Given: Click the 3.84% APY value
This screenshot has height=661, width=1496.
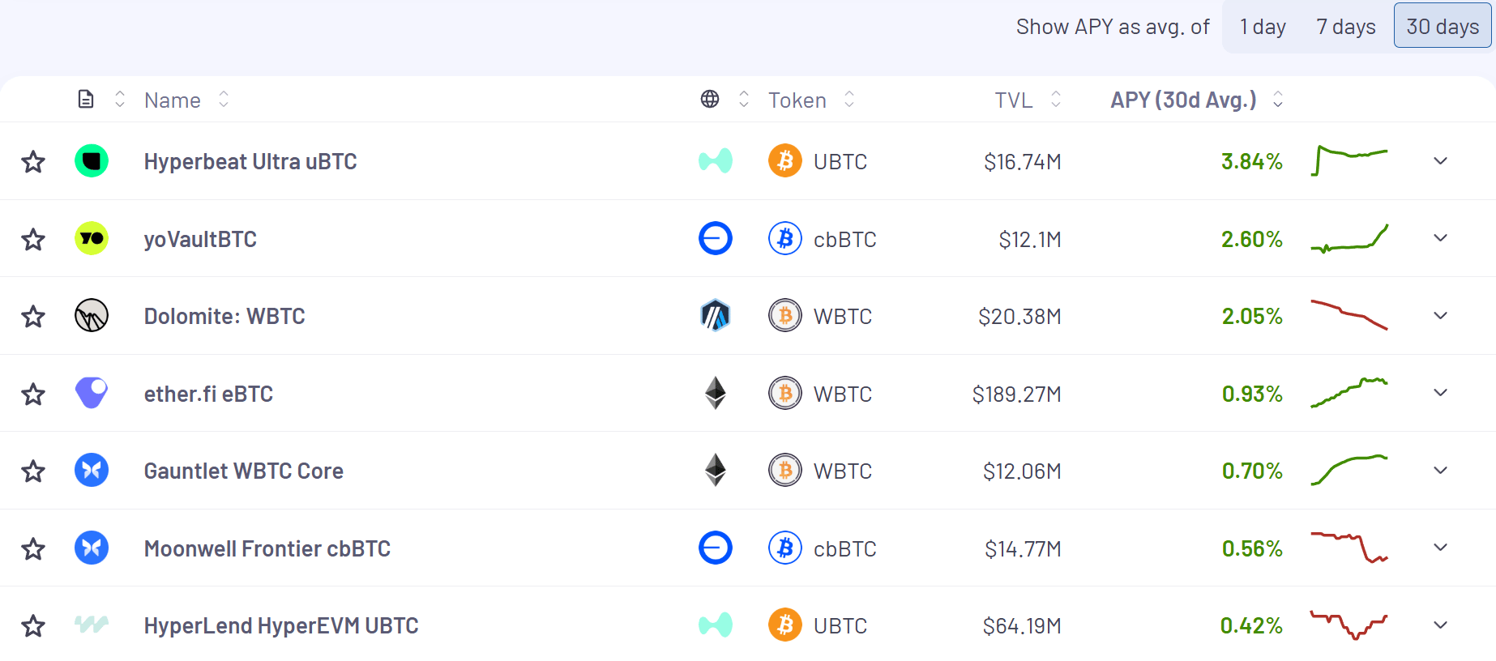Looking at the screenshot, I should point(1252,161).
